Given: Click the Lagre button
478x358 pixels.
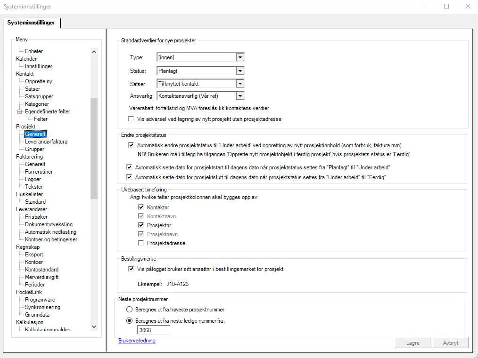Looking at the screenshot, I should [413, 343].
